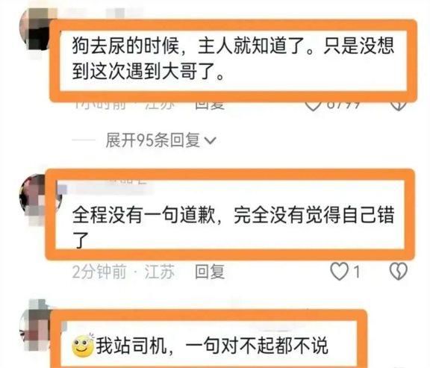Reply to the top dog comment
Screen dimensions: 430x368
tap(210, 105)
